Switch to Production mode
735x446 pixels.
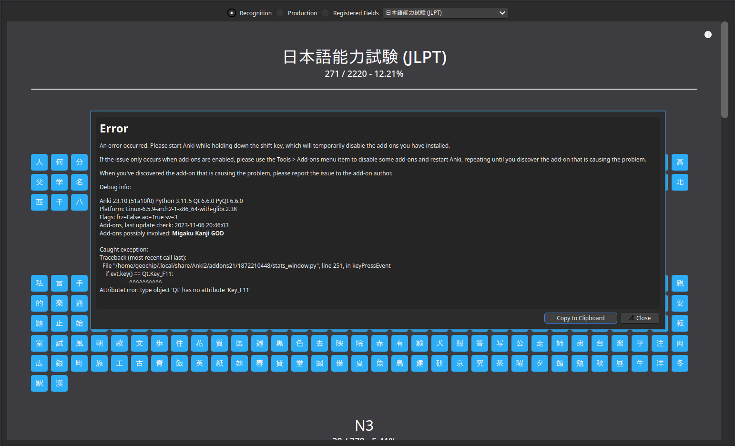coord(279,13)
